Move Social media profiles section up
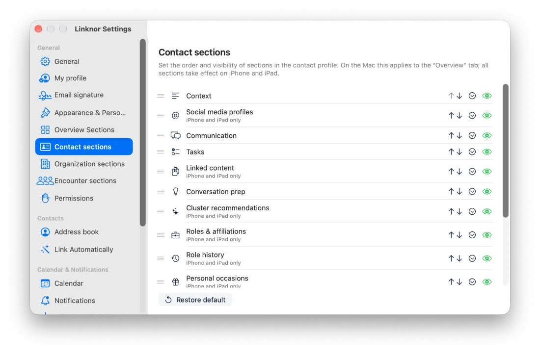Image resolution: width=540 pixels, height=354 pixels. click(451, 116)
